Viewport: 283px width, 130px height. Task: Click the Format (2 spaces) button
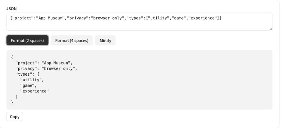[x=27, y=40]
